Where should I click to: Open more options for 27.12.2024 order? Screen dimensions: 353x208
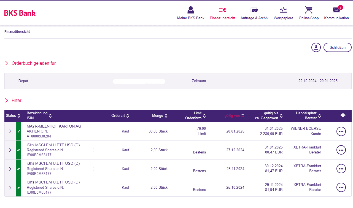click(x=341, y=150)
